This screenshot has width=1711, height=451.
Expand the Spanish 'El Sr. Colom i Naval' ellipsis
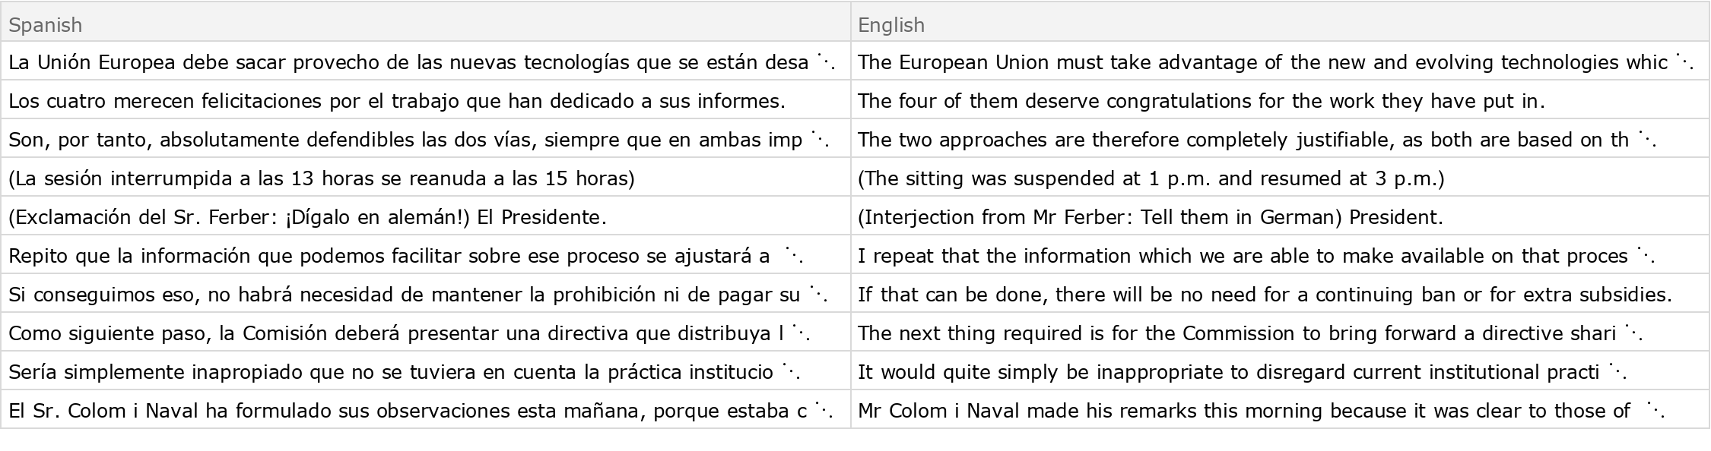coord(823,411)
